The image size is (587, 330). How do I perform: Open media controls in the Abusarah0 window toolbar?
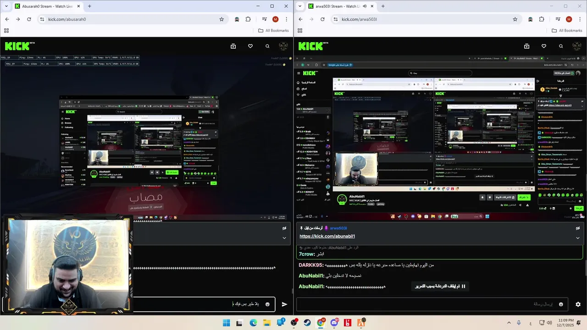(265, 19)
